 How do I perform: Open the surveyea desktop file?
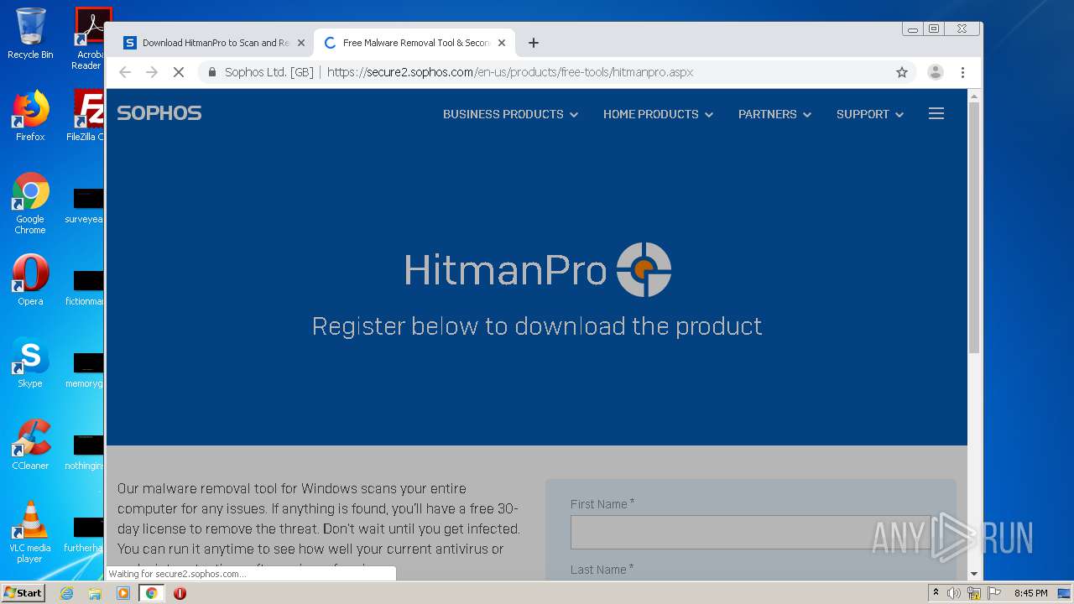point(86,206)
